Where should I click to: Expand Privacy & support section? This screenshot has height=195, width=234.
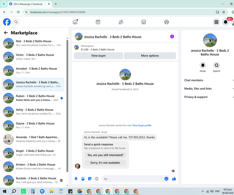(x=209, y=97)
